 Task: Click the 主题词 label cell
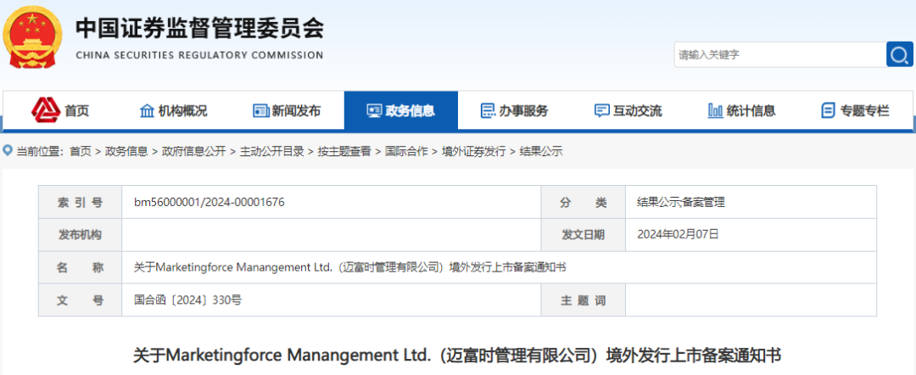click(583, 300)
